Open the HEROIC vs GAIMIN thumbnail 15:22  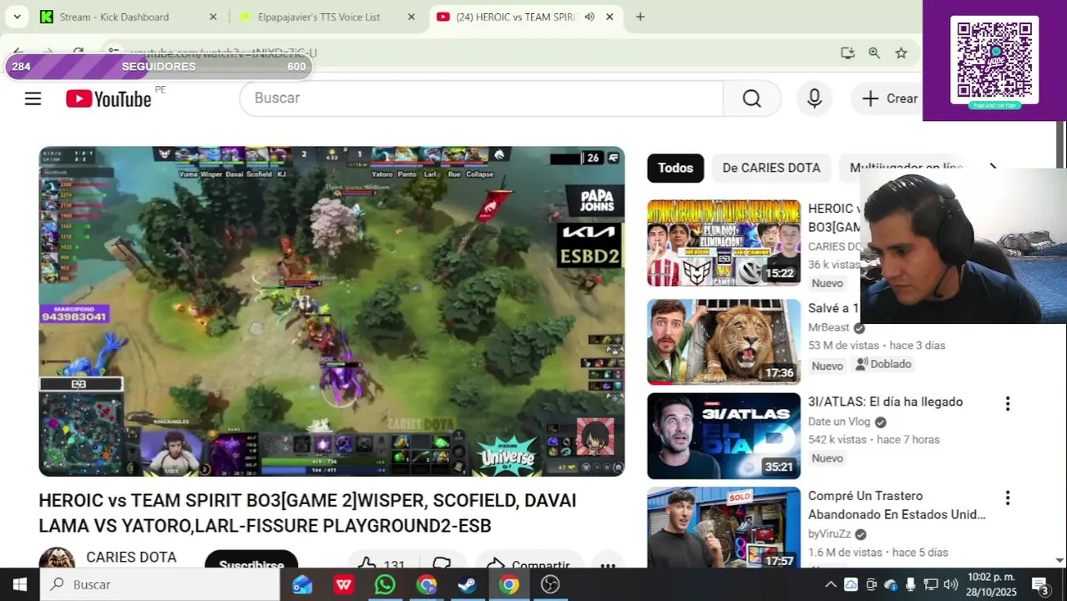[x=724, y=243]
